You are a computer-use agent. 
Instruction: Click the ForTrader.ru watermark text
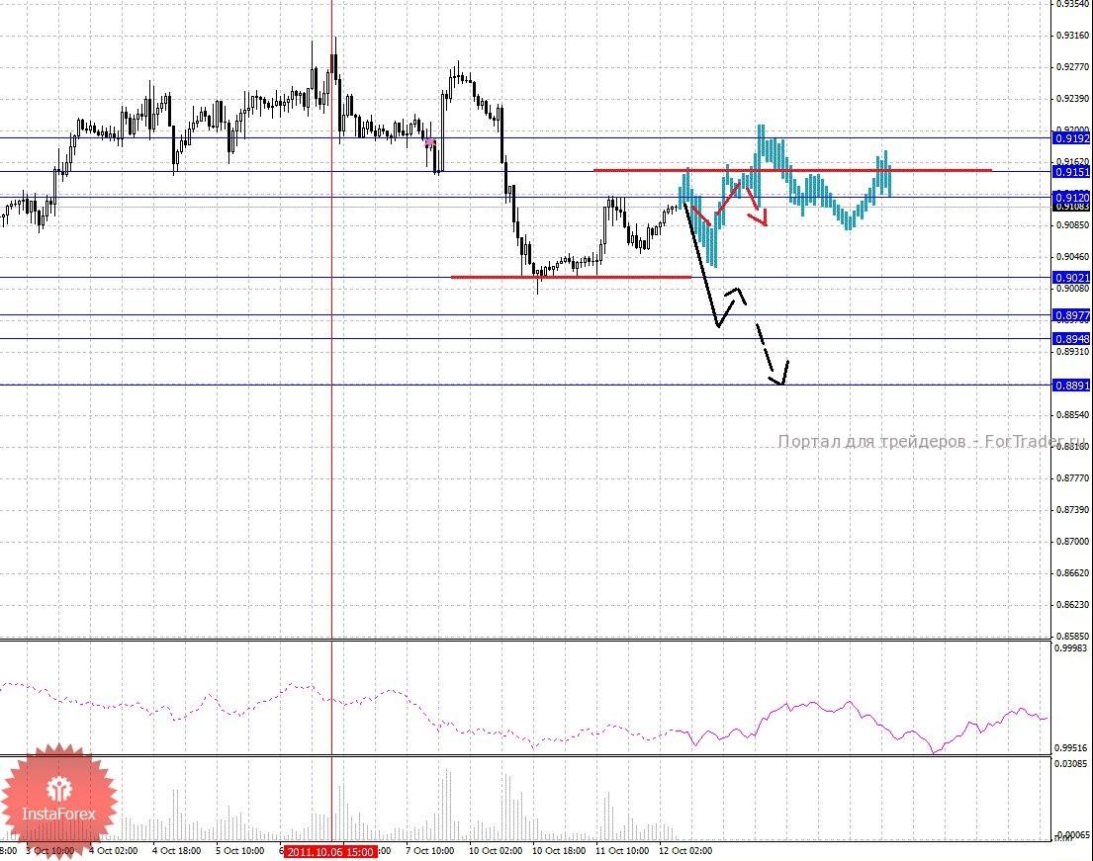click(x=931, y=442)
